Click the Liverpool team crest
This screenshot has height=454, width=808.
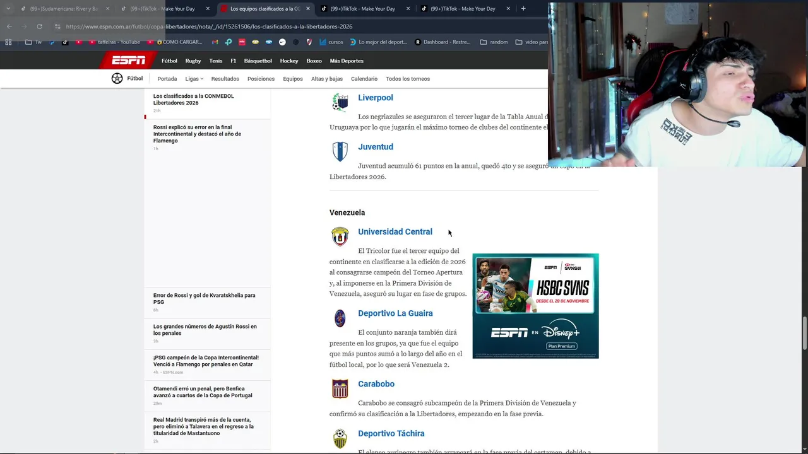340,102
